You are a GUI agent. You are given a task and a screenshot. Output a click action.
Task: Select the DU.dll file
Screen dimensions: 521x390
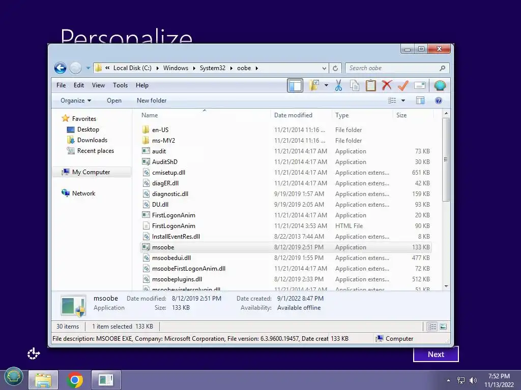click(x=286, y=205)
